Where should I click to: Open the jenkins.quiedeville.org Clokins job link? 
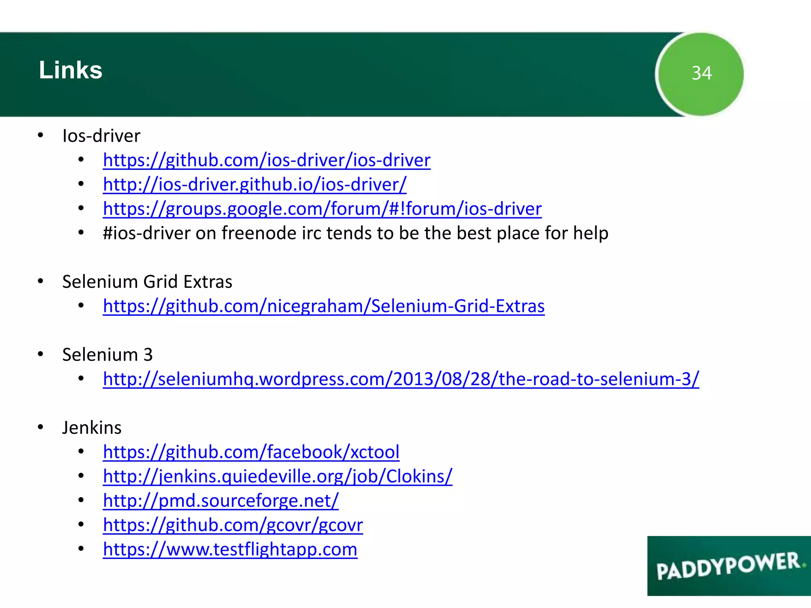277,477
